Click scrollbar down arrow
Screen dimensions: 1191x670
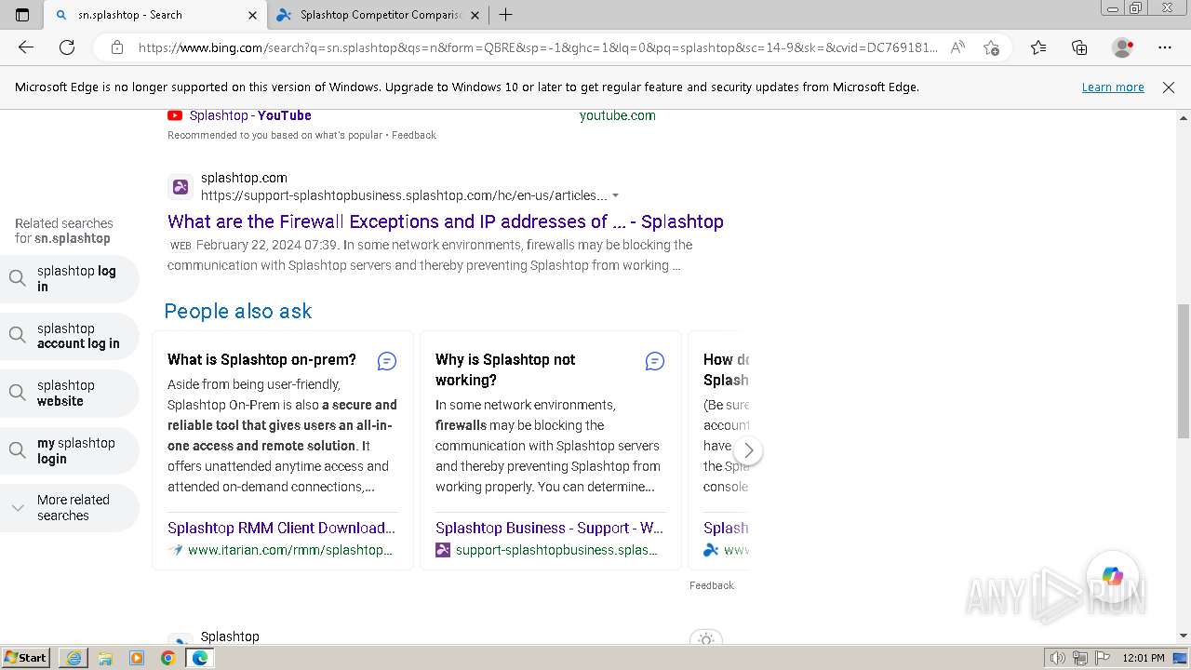click(1184, 636)
